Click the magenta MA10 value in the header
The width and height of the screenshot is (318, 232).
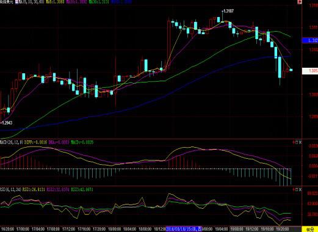(x=77, y=2)
